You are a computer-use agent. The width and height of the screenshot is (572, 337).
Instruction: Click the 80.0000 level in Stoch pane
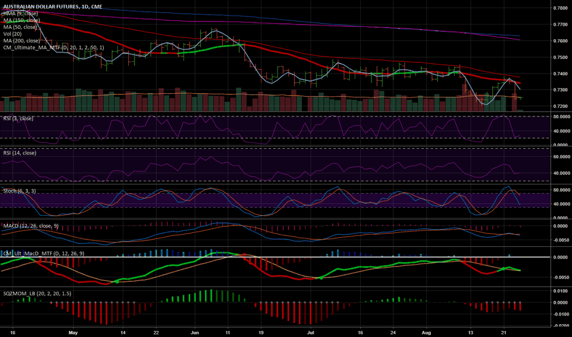pos(562,190)
